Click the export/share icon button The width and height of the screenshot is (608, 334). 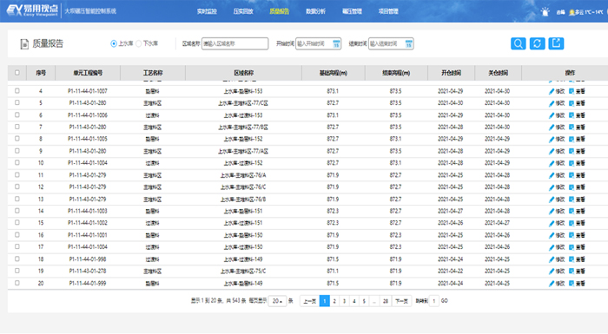556,43
